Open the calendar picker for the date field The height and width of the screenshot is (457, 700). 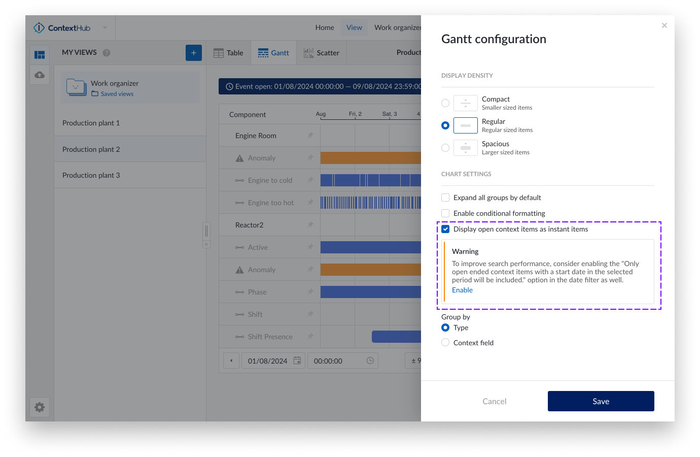(x=297, y=361)
